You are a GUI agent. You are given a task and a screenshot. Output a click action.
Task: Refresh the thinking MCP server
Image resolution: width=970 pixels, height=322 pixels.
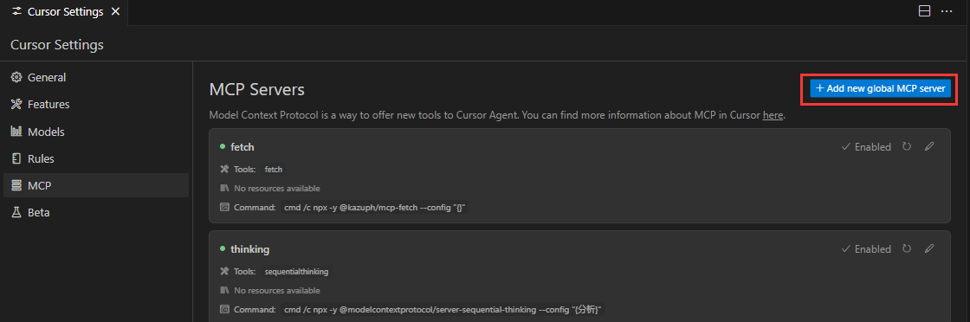[x=906, y=248]
